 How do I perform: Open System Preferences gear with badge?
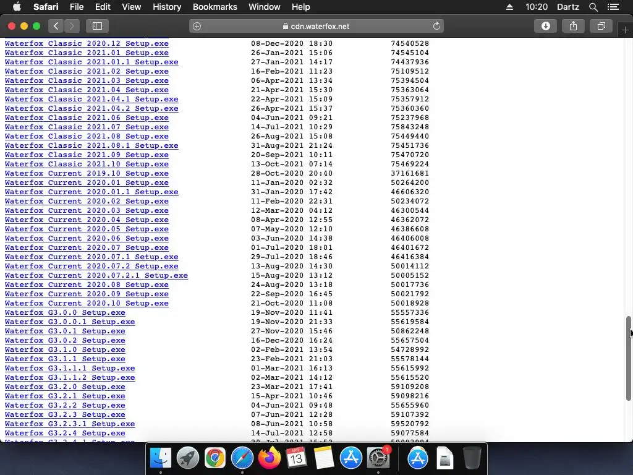tap(378, 458)
